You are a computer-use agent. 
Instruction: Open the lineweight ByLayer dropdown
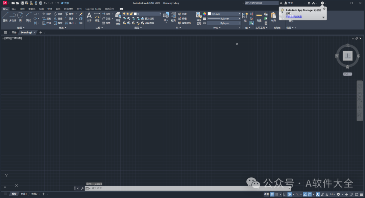[224, 19]
